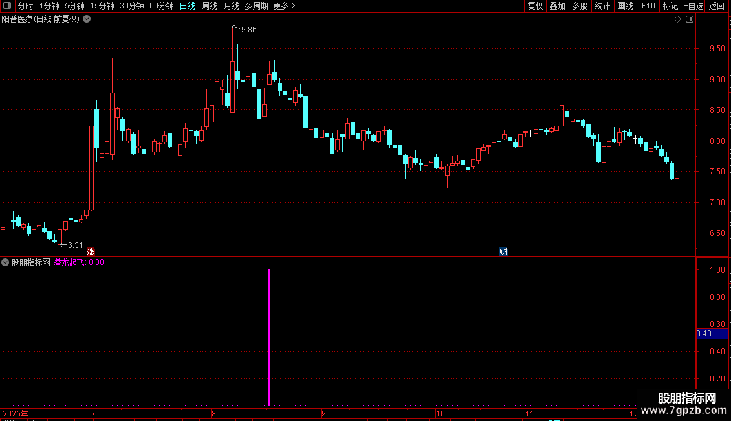Toggle the sidebar panel icon at top-left
Image resolution: width=731 pixels, height=421 pixels.
7,6
